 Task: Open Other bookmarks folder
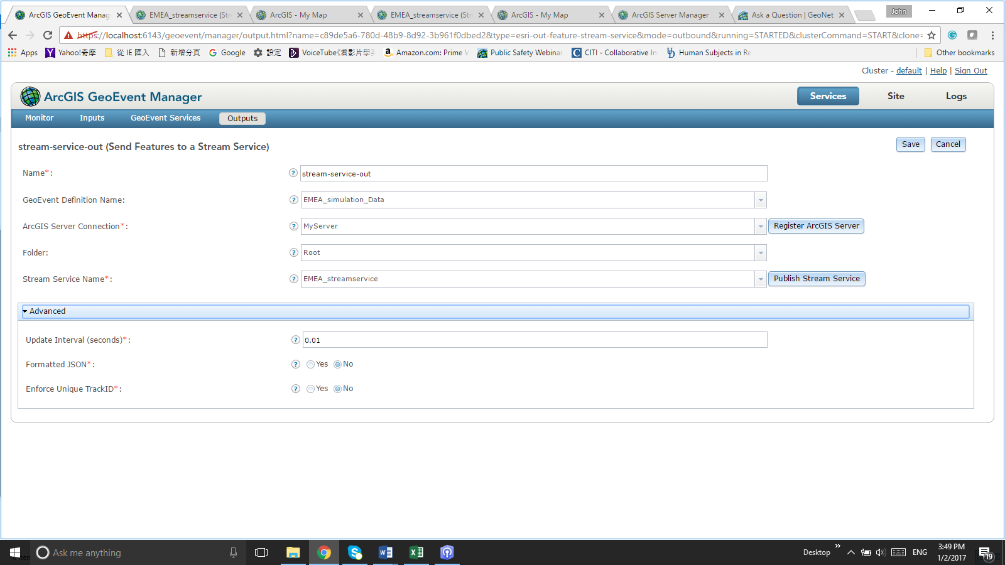click(959, 53)
